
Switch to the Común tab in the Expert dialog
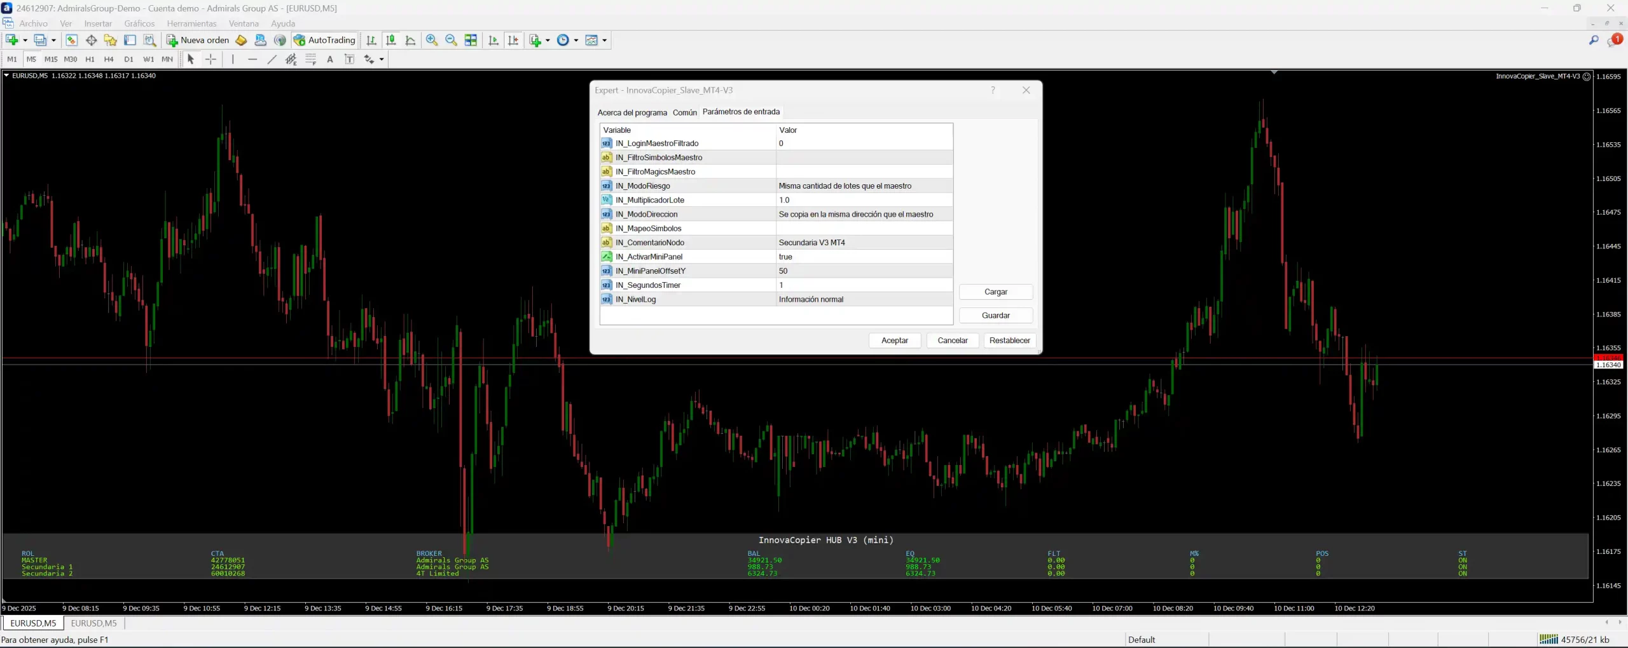pyautogui.click(x=684, y=112)
